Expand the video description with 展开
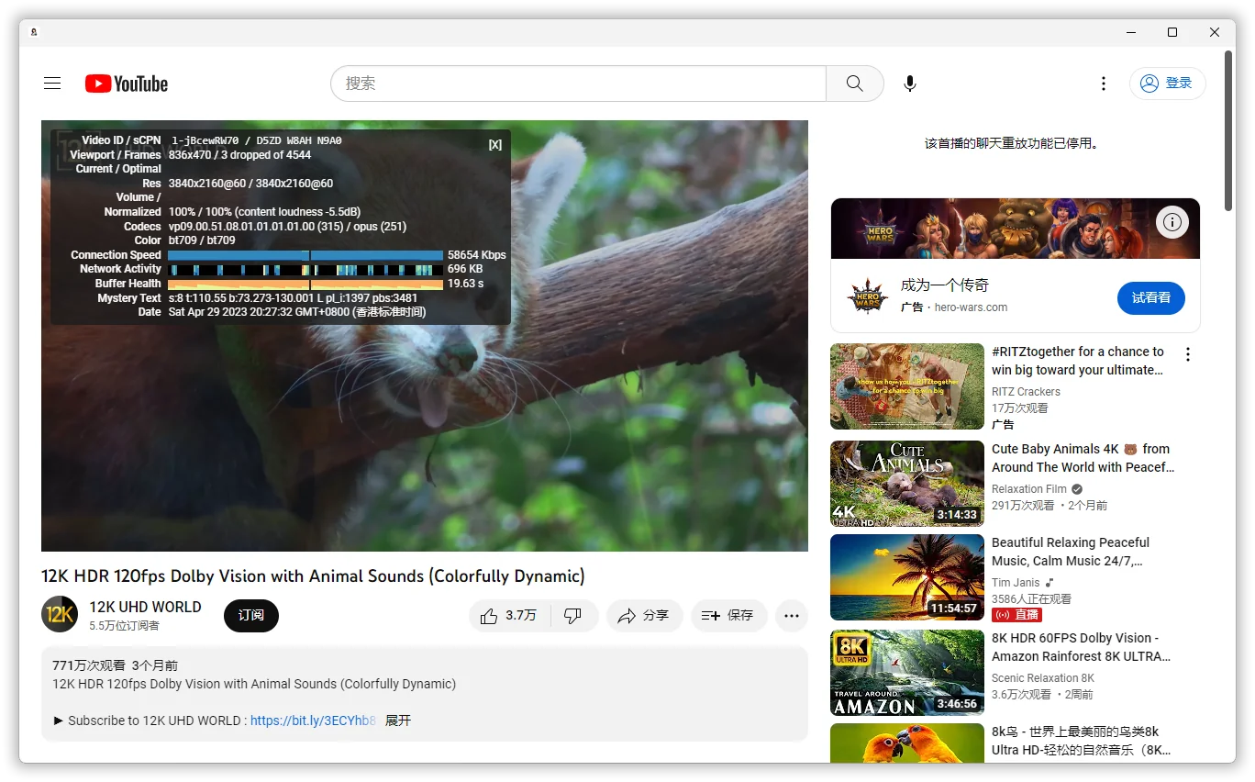 [398, 721]
